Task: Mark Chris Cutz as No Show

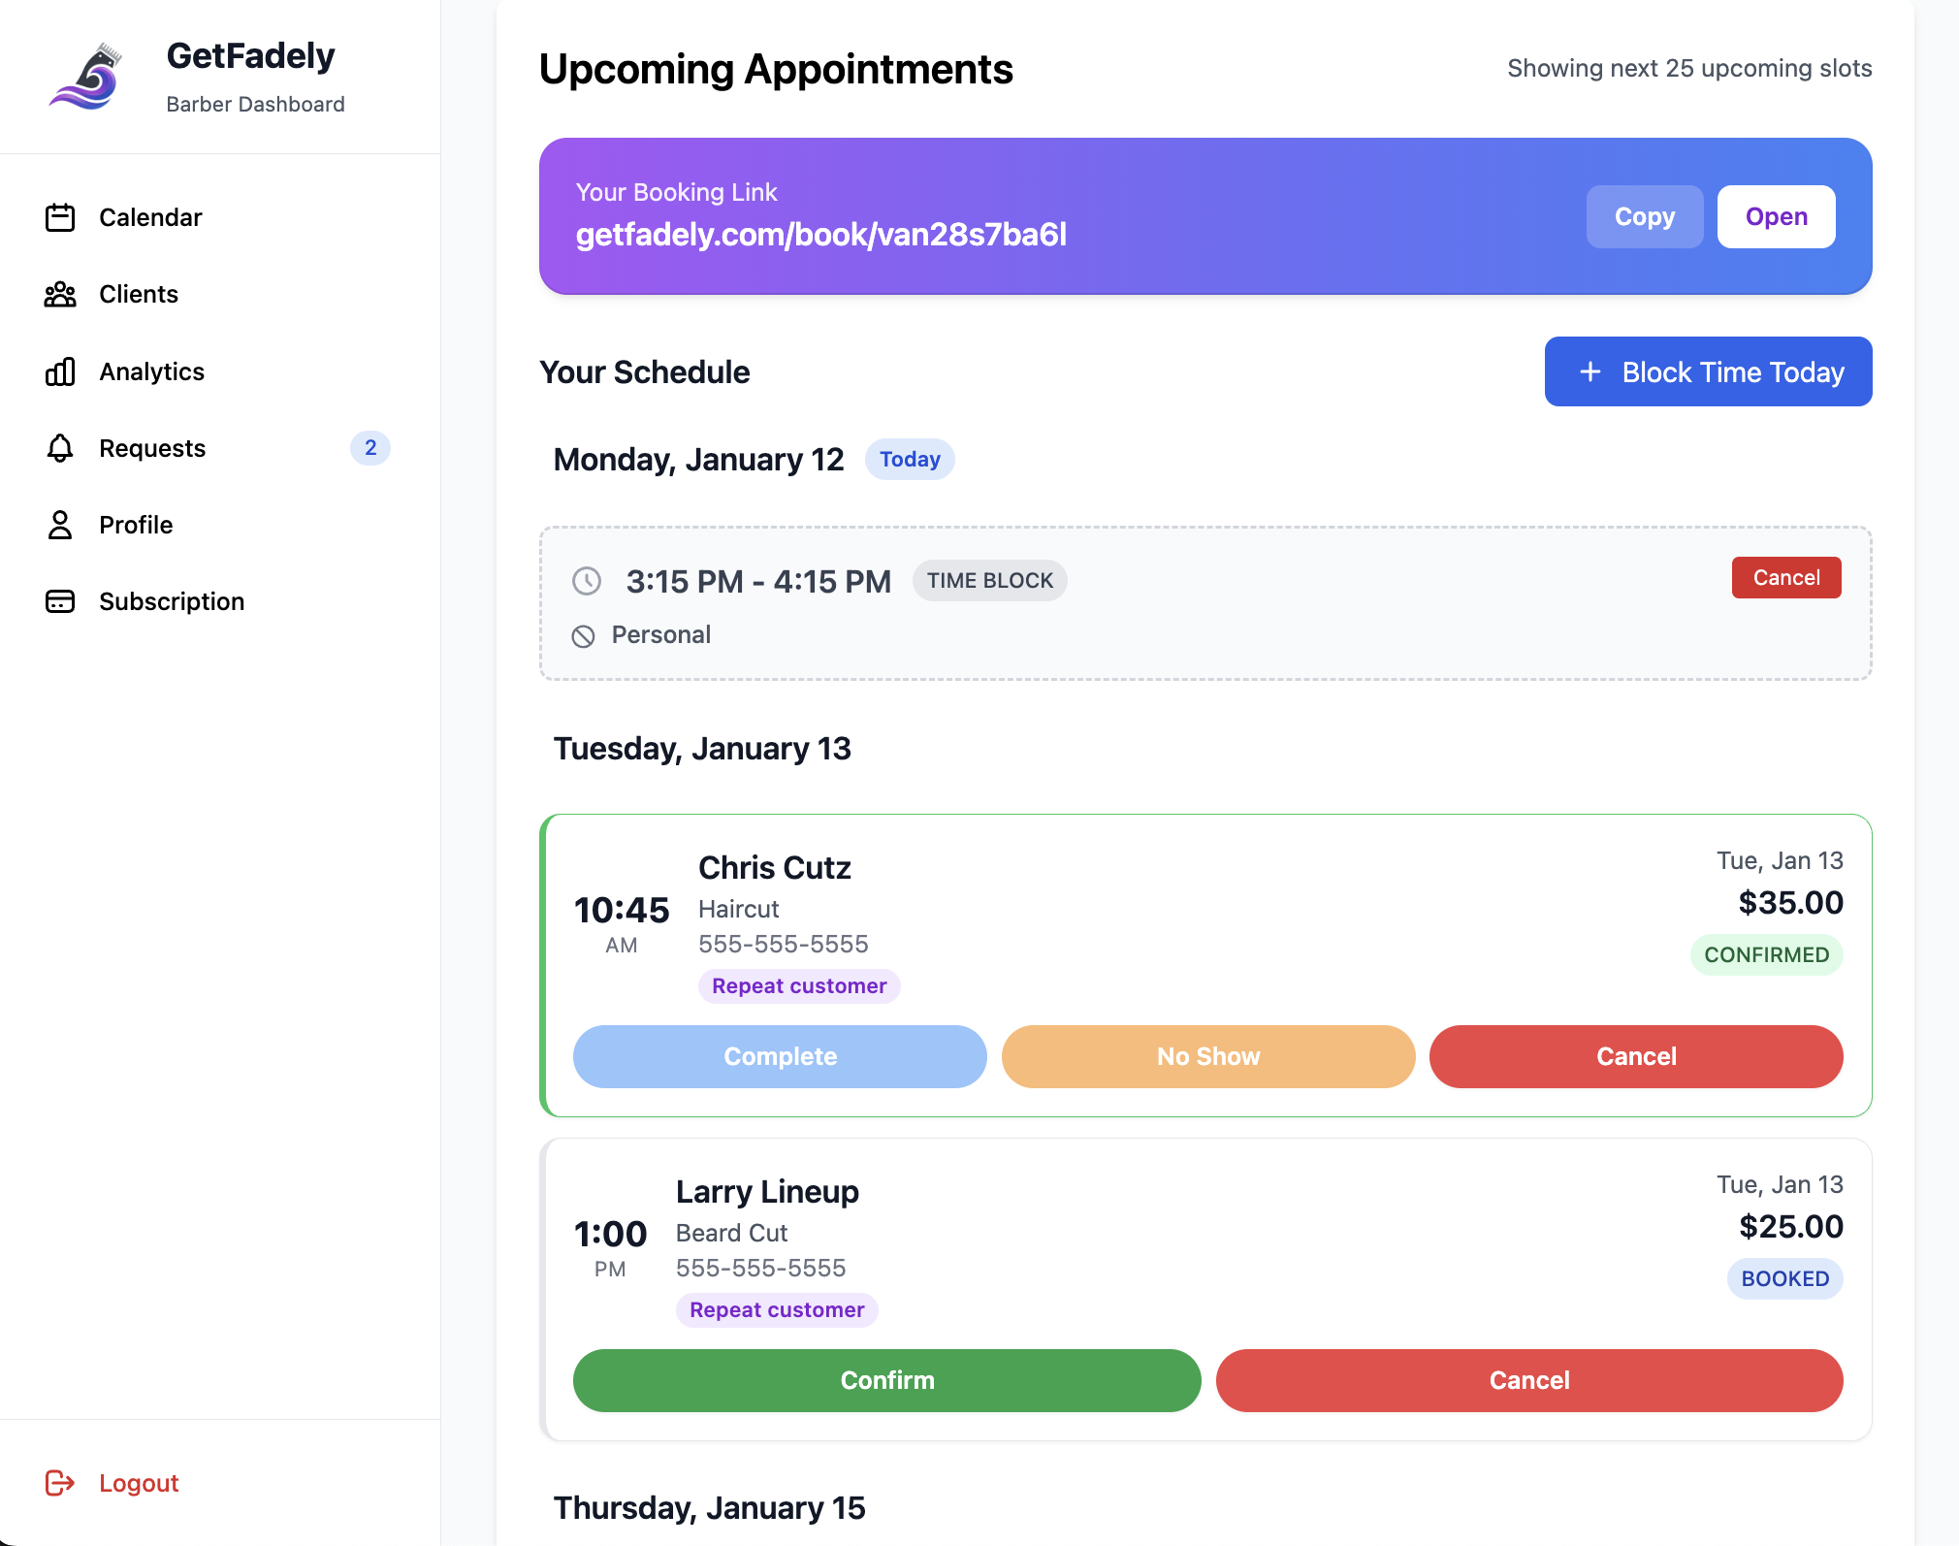Action: [1207, 1056]
